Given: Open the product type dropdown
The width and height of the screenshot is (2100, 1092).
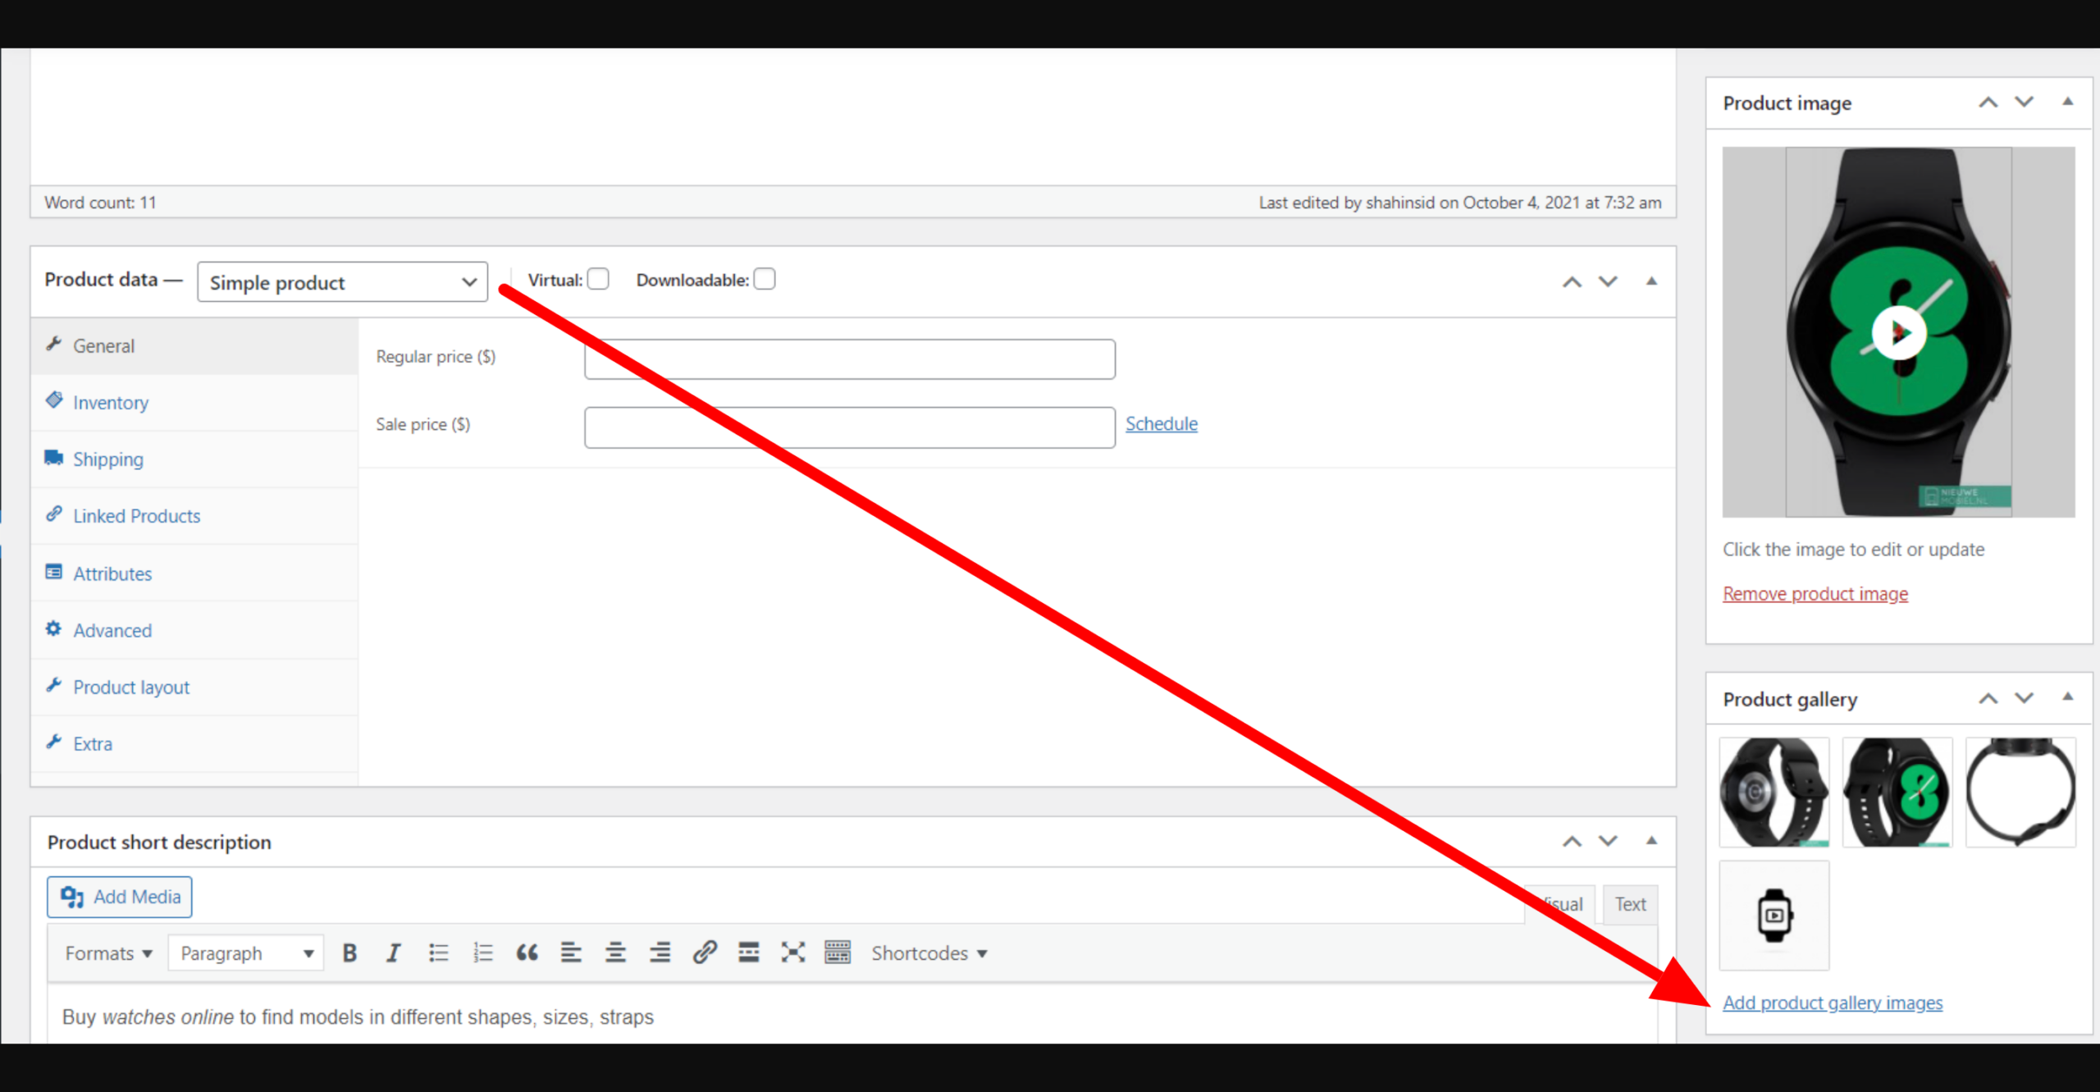Looking at the screenshot, I should pos(342,281).
